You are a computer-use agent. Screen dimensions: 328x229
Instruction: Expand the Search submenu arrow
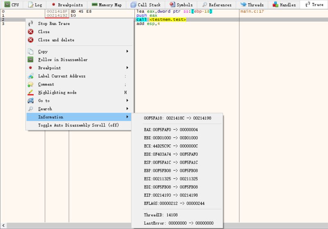(x=127, y=109)
